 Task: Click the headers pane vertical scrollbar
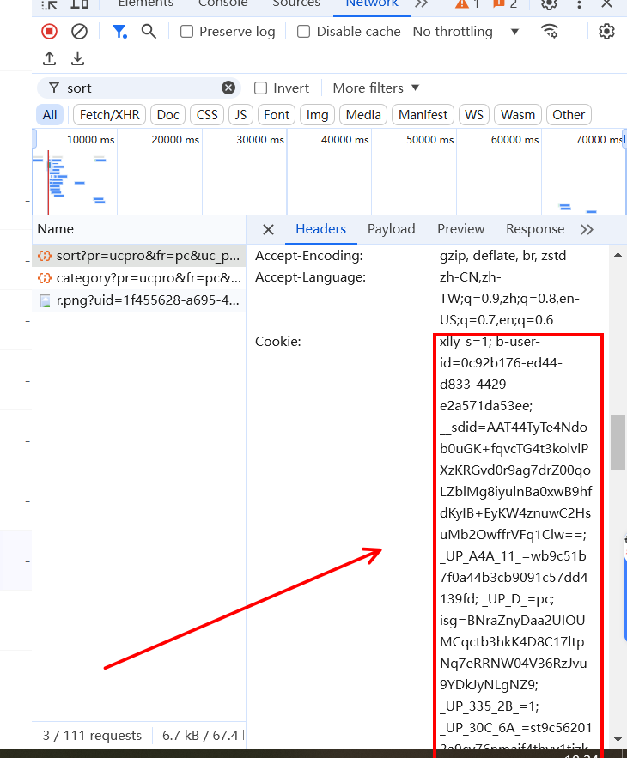618,442
